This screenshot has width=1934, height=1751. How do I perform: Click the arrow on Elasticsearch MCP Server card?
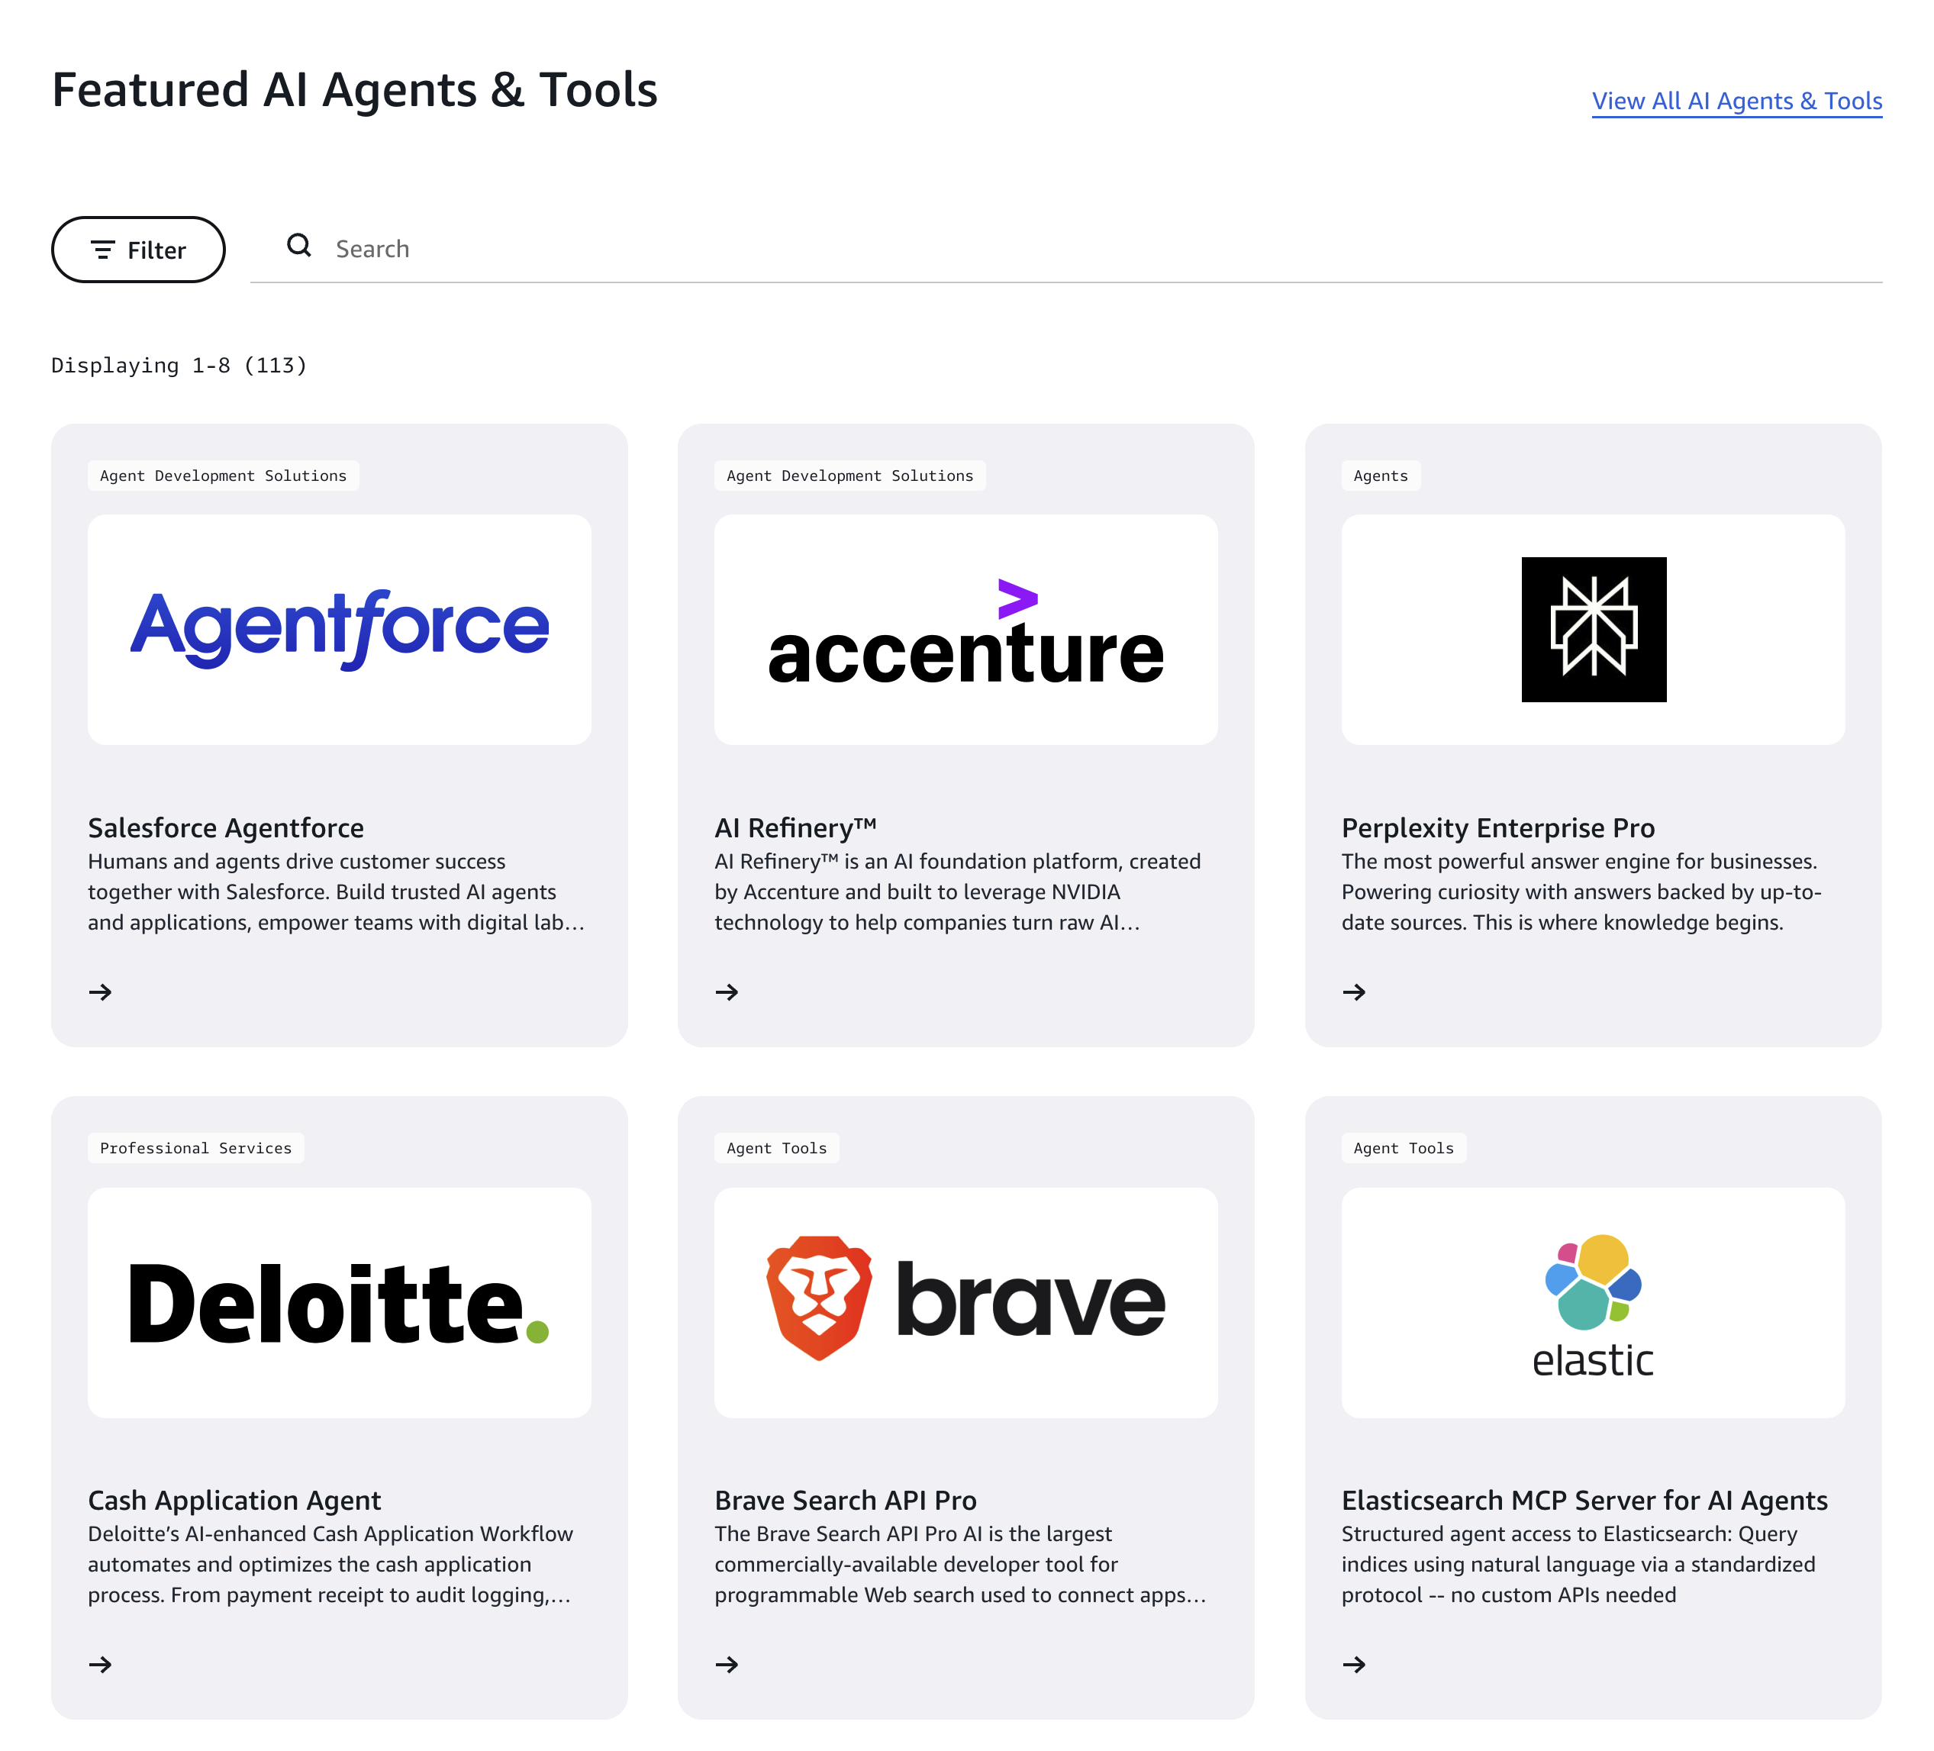pos(1354,1665)
